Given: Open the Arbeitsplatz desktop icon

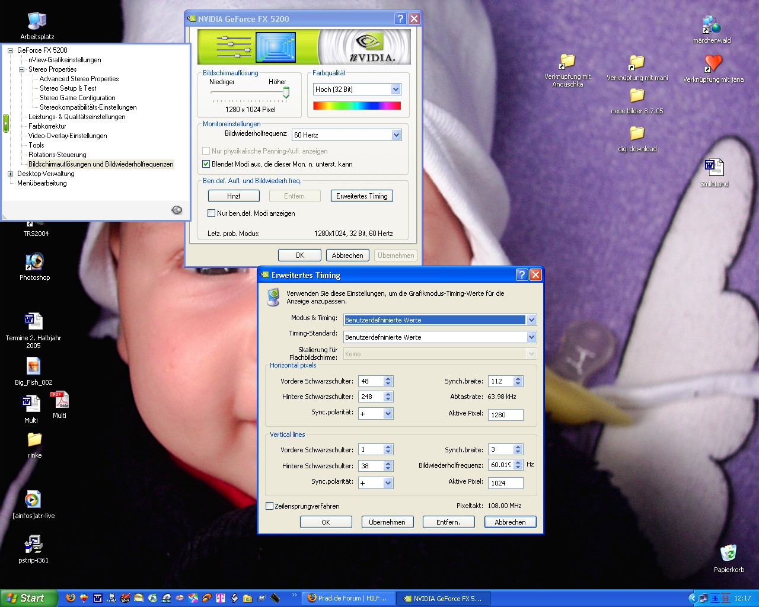Looking at the screenshot, I should (x=37, y=22).
